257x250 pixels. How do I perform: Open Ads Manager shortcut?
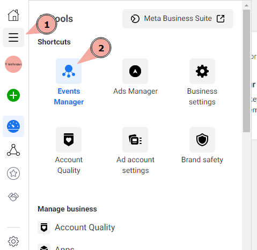coord(135,77)
